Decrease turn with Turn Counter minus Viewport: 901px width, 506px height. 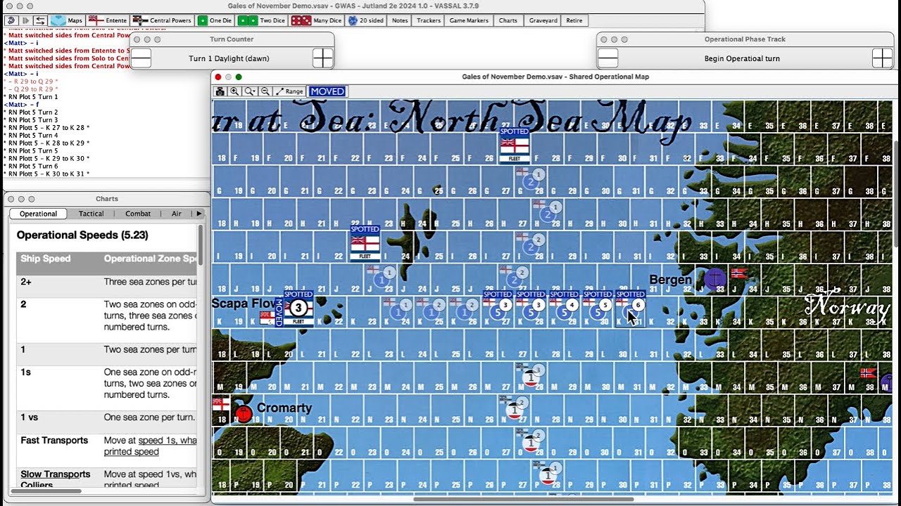pos(141,58)
